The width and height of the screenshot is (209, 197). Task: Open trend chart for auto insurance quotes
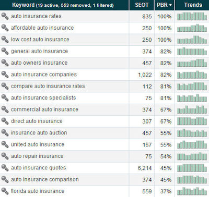click(192, 168)
